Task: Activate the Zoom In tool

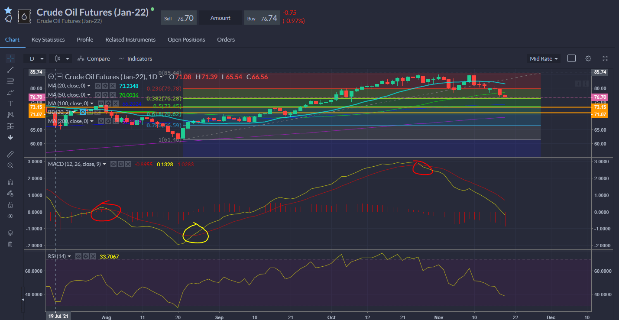Action: coord(10,165)
